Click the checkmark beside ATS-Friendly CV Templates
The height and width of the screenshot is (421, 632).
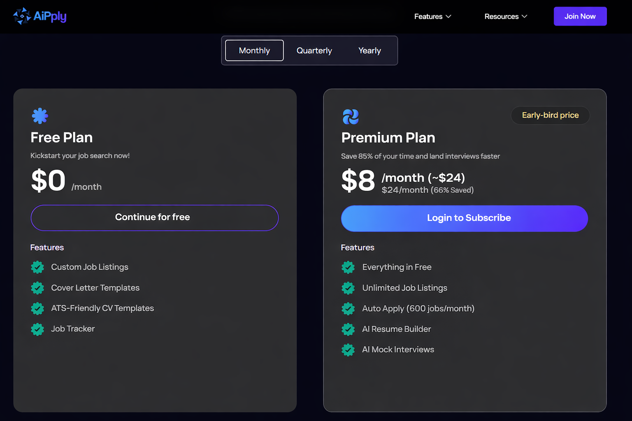37,308
